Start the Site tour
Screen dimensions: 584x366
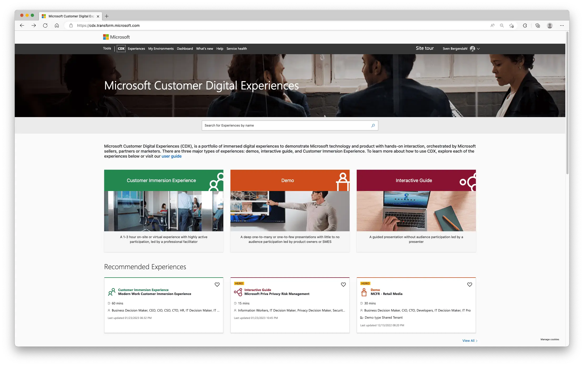[425, 48]
